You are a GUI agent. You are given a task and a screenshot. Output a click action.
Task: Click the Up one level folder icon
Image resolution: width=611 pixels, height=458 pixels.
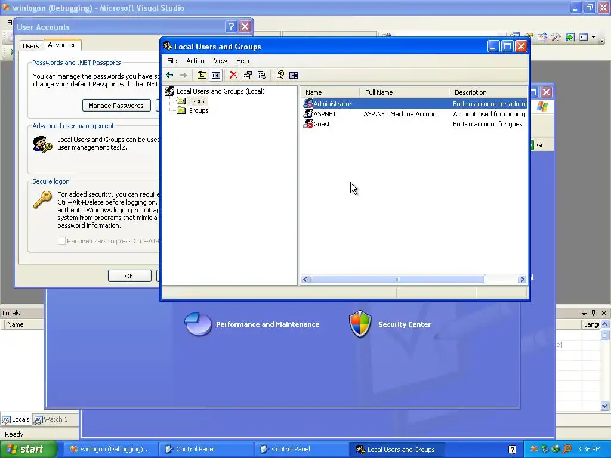tap(202, 75)
